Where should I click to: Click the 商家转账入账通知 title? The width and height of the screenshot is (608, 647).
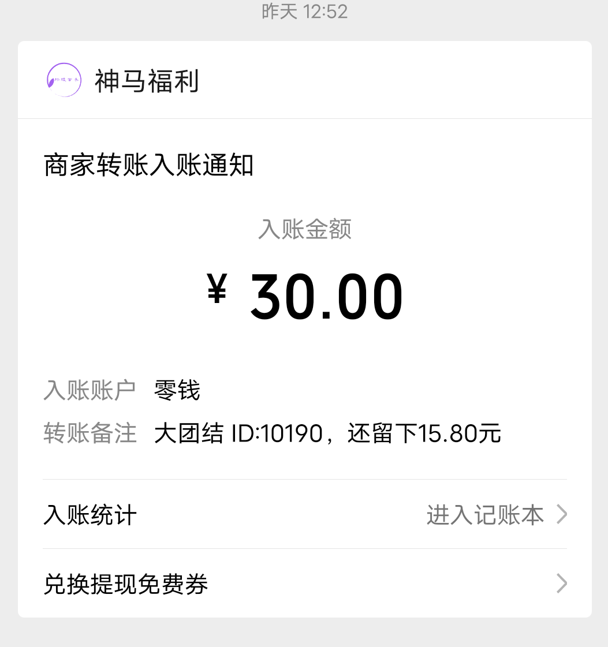[149, 166]
